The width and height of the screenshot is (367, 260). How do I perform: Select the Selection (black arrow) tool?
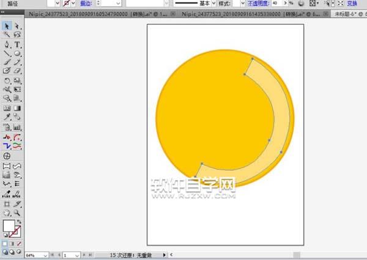tap(7, 26)
